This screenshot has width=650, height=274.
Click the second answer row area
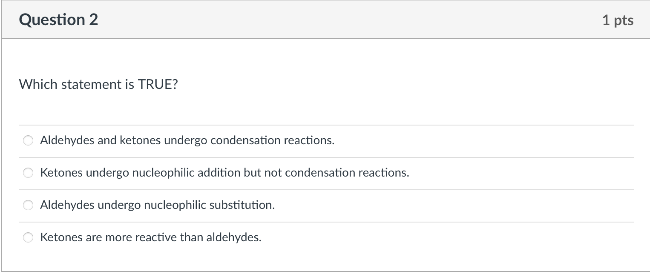(x=298, y=173)
